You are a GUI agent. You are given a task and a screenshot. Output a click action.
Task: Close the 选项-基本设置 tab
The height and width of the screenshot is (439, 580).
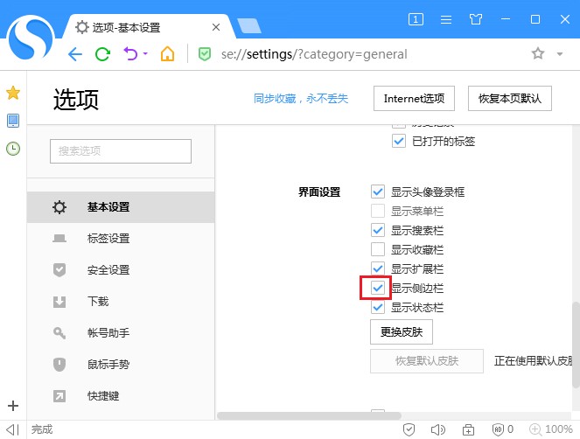click(x=216, y=27)
